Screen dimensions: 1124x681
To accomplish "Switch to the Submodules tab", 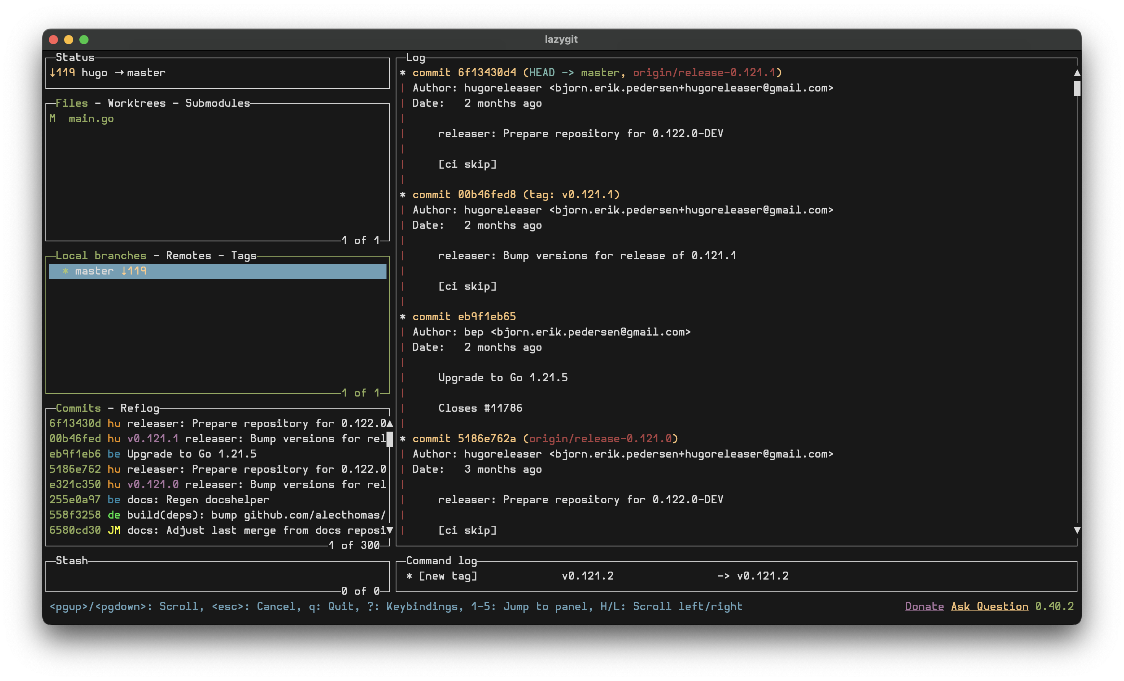I will click(x=217, y=103).
